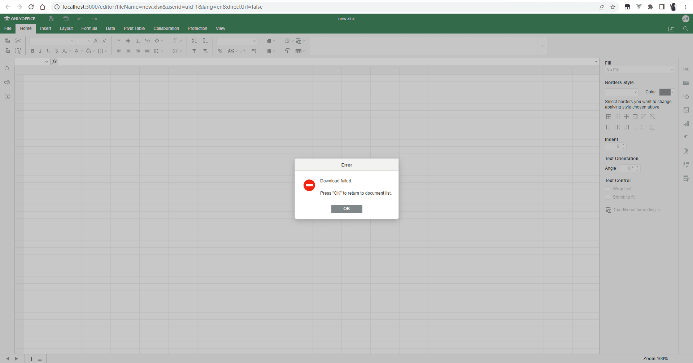Enable the Wrap text checkbox
This screenshot has width=693, height=363.
607,189
